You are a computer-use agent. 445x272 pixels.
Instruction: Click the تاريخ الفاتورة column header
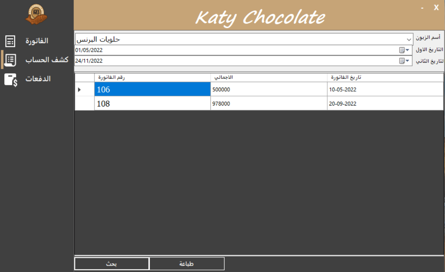[385, 78]
